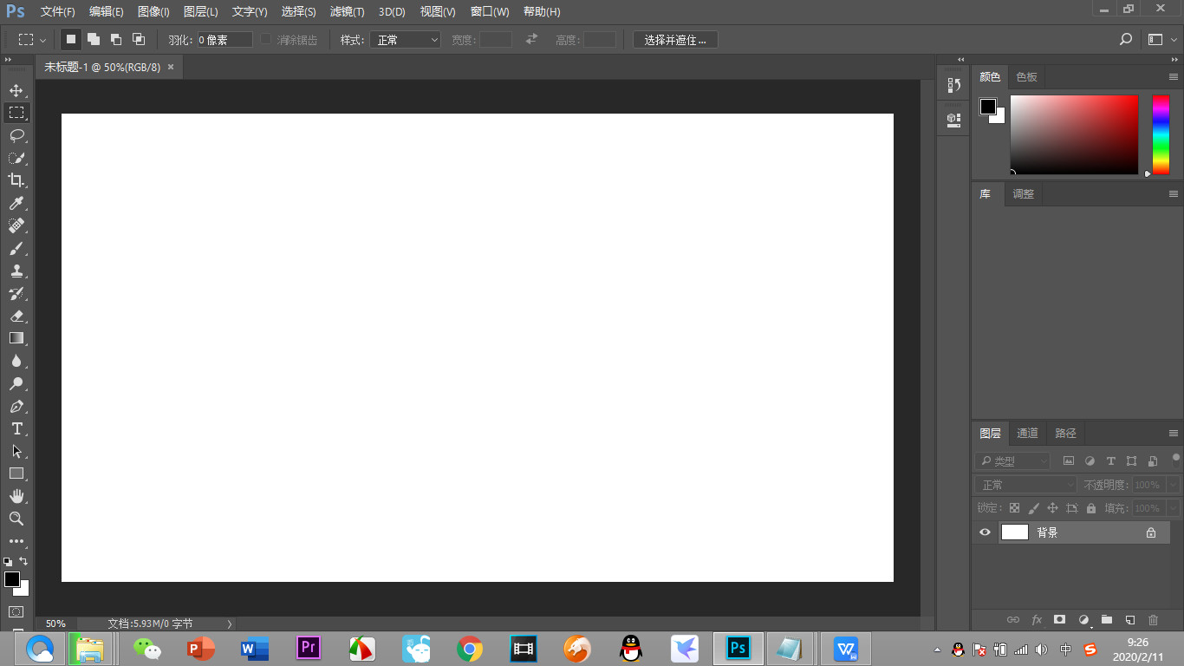The image size is (1184, 666).
Task: Select the Lasso tool
Action: pyautogui.click(x=16, y=135)
